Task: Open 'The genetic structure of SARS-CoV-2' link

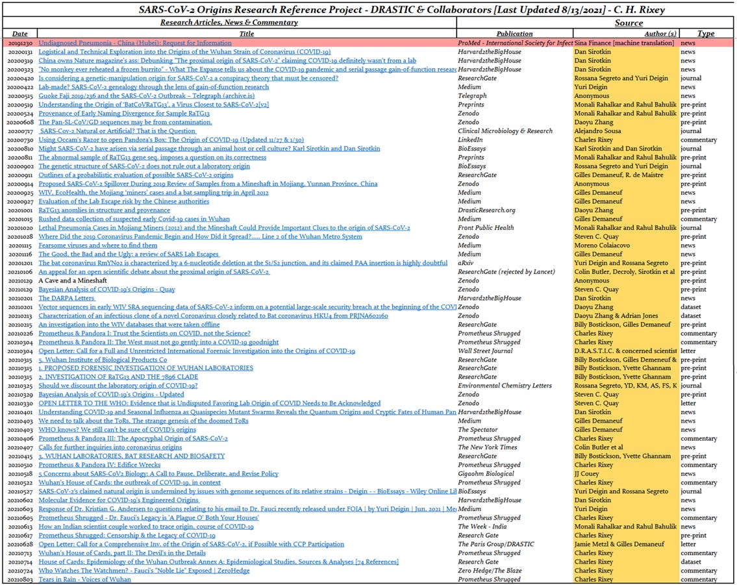Action: (x=144, y=166)
